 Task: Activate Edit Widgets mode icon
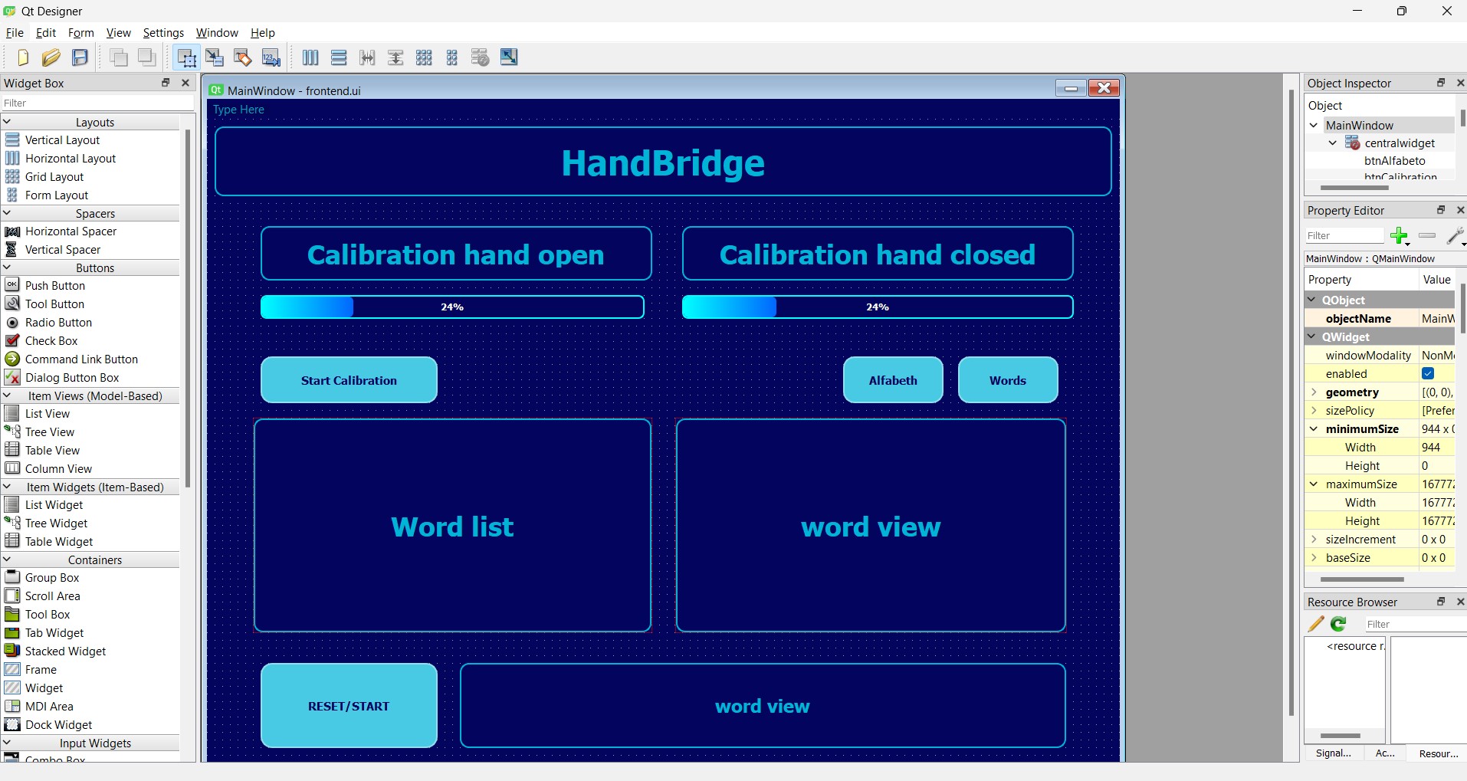click(x=186, y=57)
